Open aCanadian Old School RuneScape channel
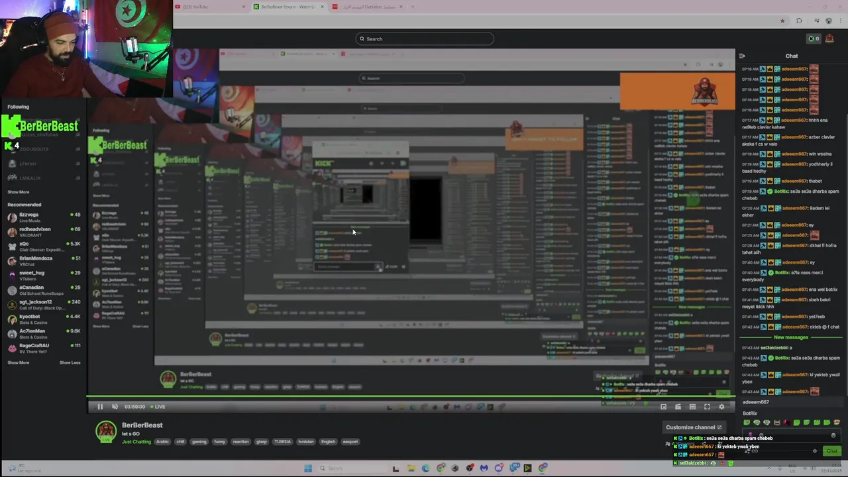The image size is (848, 477). click(44, 290)
